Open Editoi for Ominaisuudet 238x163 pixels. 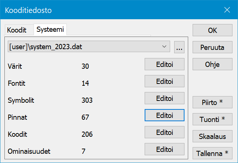click(x=164, y=149)
